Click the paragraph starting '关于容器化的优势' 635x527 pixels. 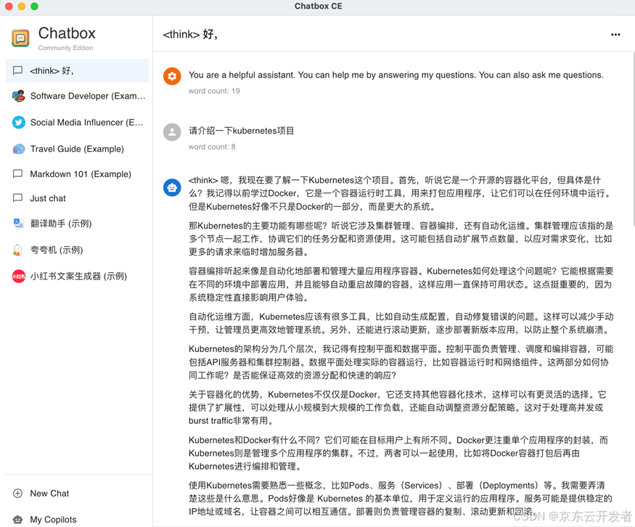(x=399, y=407)
